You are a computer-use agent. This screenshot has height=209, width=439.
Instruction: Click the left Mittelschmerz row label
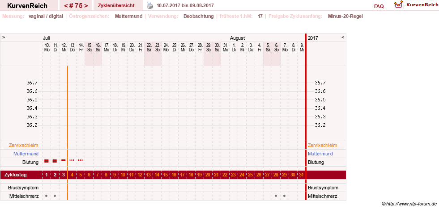[x=24, y=196]
